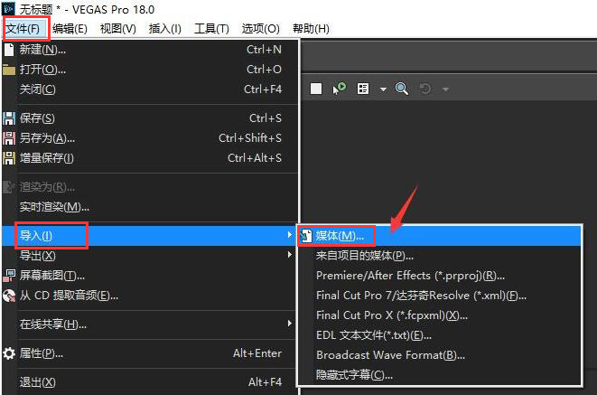Click the Alt+F4 shortcut beside 退出
The image size is (597, 395).
coord(265,382)
